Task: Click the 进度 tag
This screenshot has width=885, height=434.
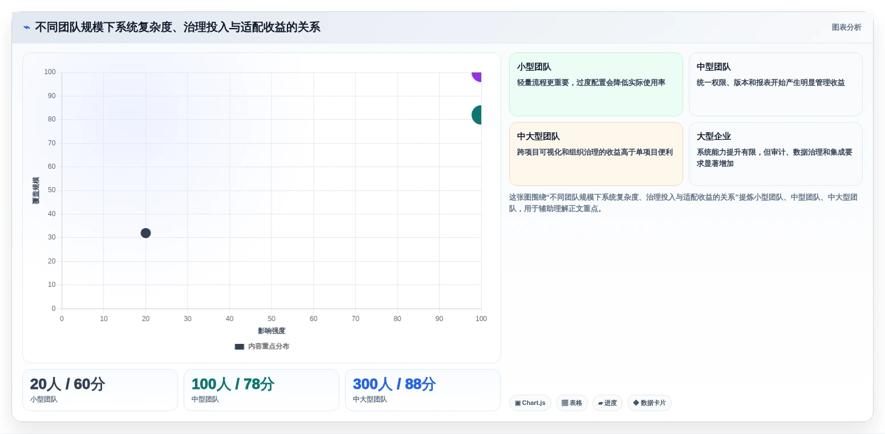Action: coord(607,403)
